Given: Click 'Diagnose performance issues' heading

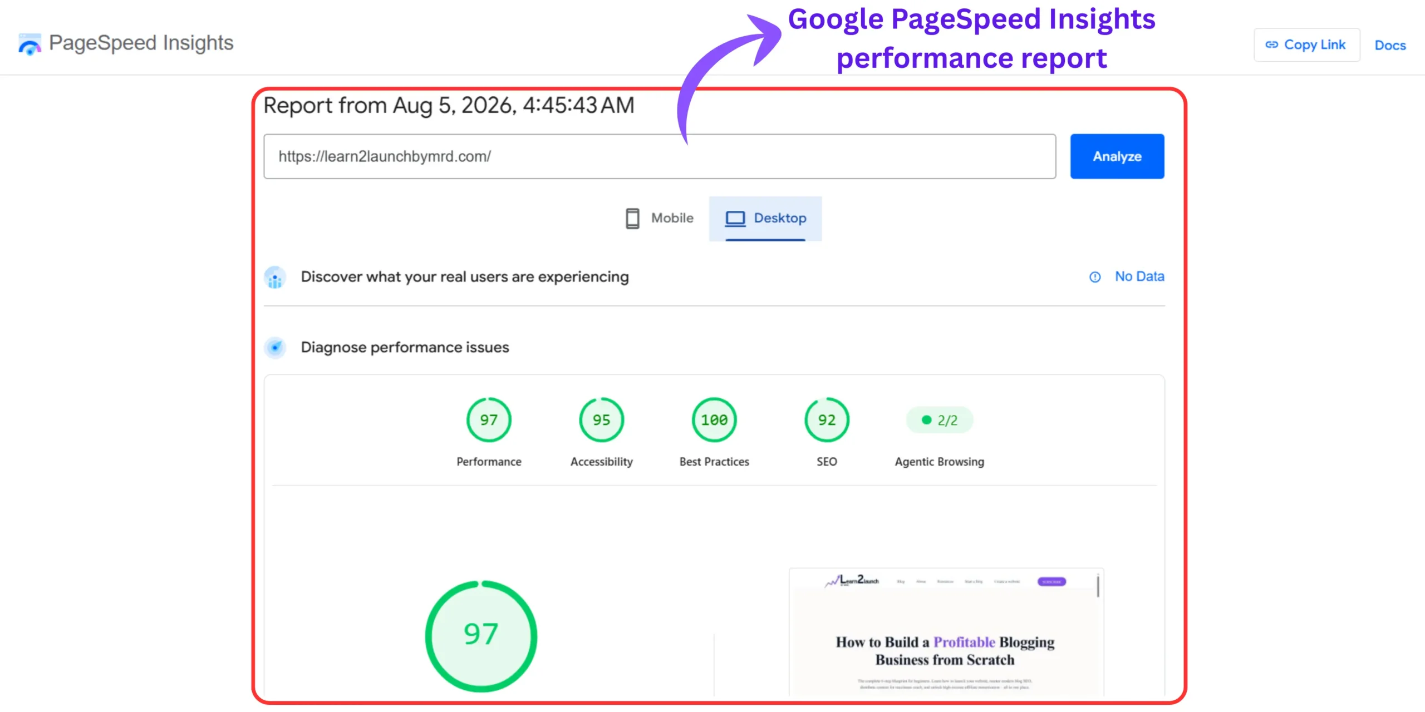Looking at the screenshot, I should pos(405,348).
